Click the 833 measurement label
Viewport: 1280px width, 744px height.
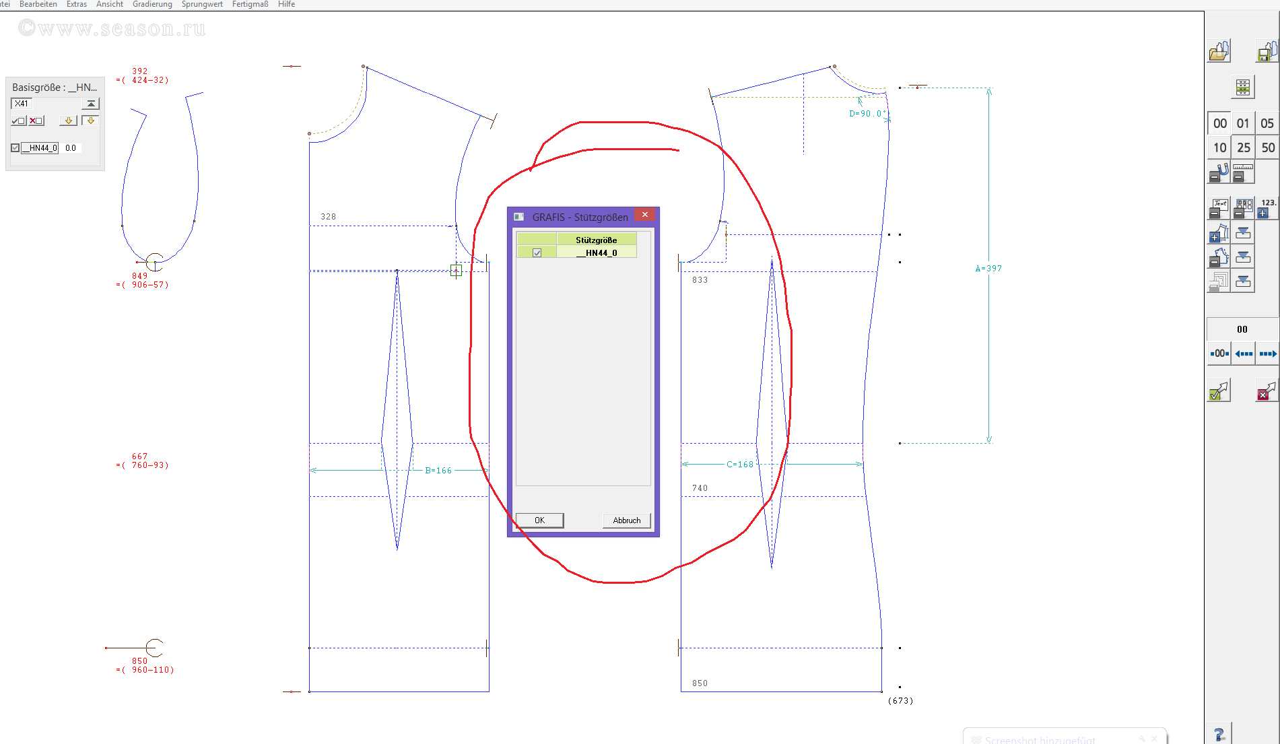click(x=700, y=280)
